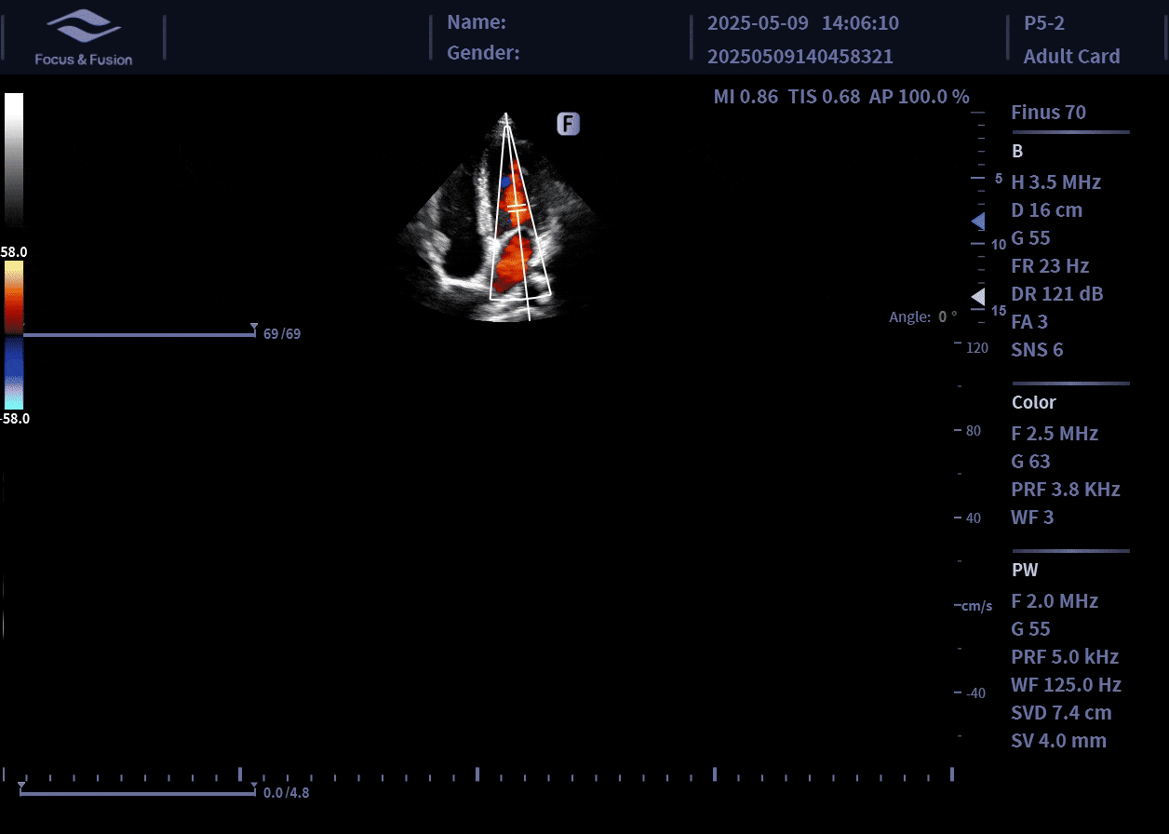Click the Name field in header
The width and height of the screenshot is (1169, 834).
[x=477, y=22]
